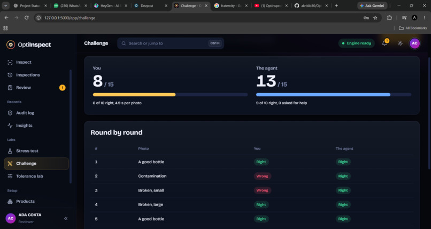
Task: Toggle light theme with sun icon
Action: click(400, 43)
